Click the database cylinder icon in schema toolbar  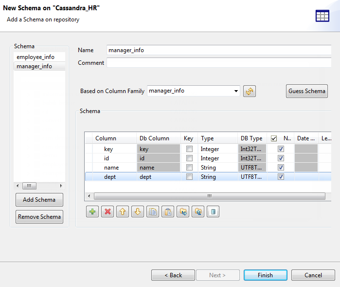(x=213, y=212)
